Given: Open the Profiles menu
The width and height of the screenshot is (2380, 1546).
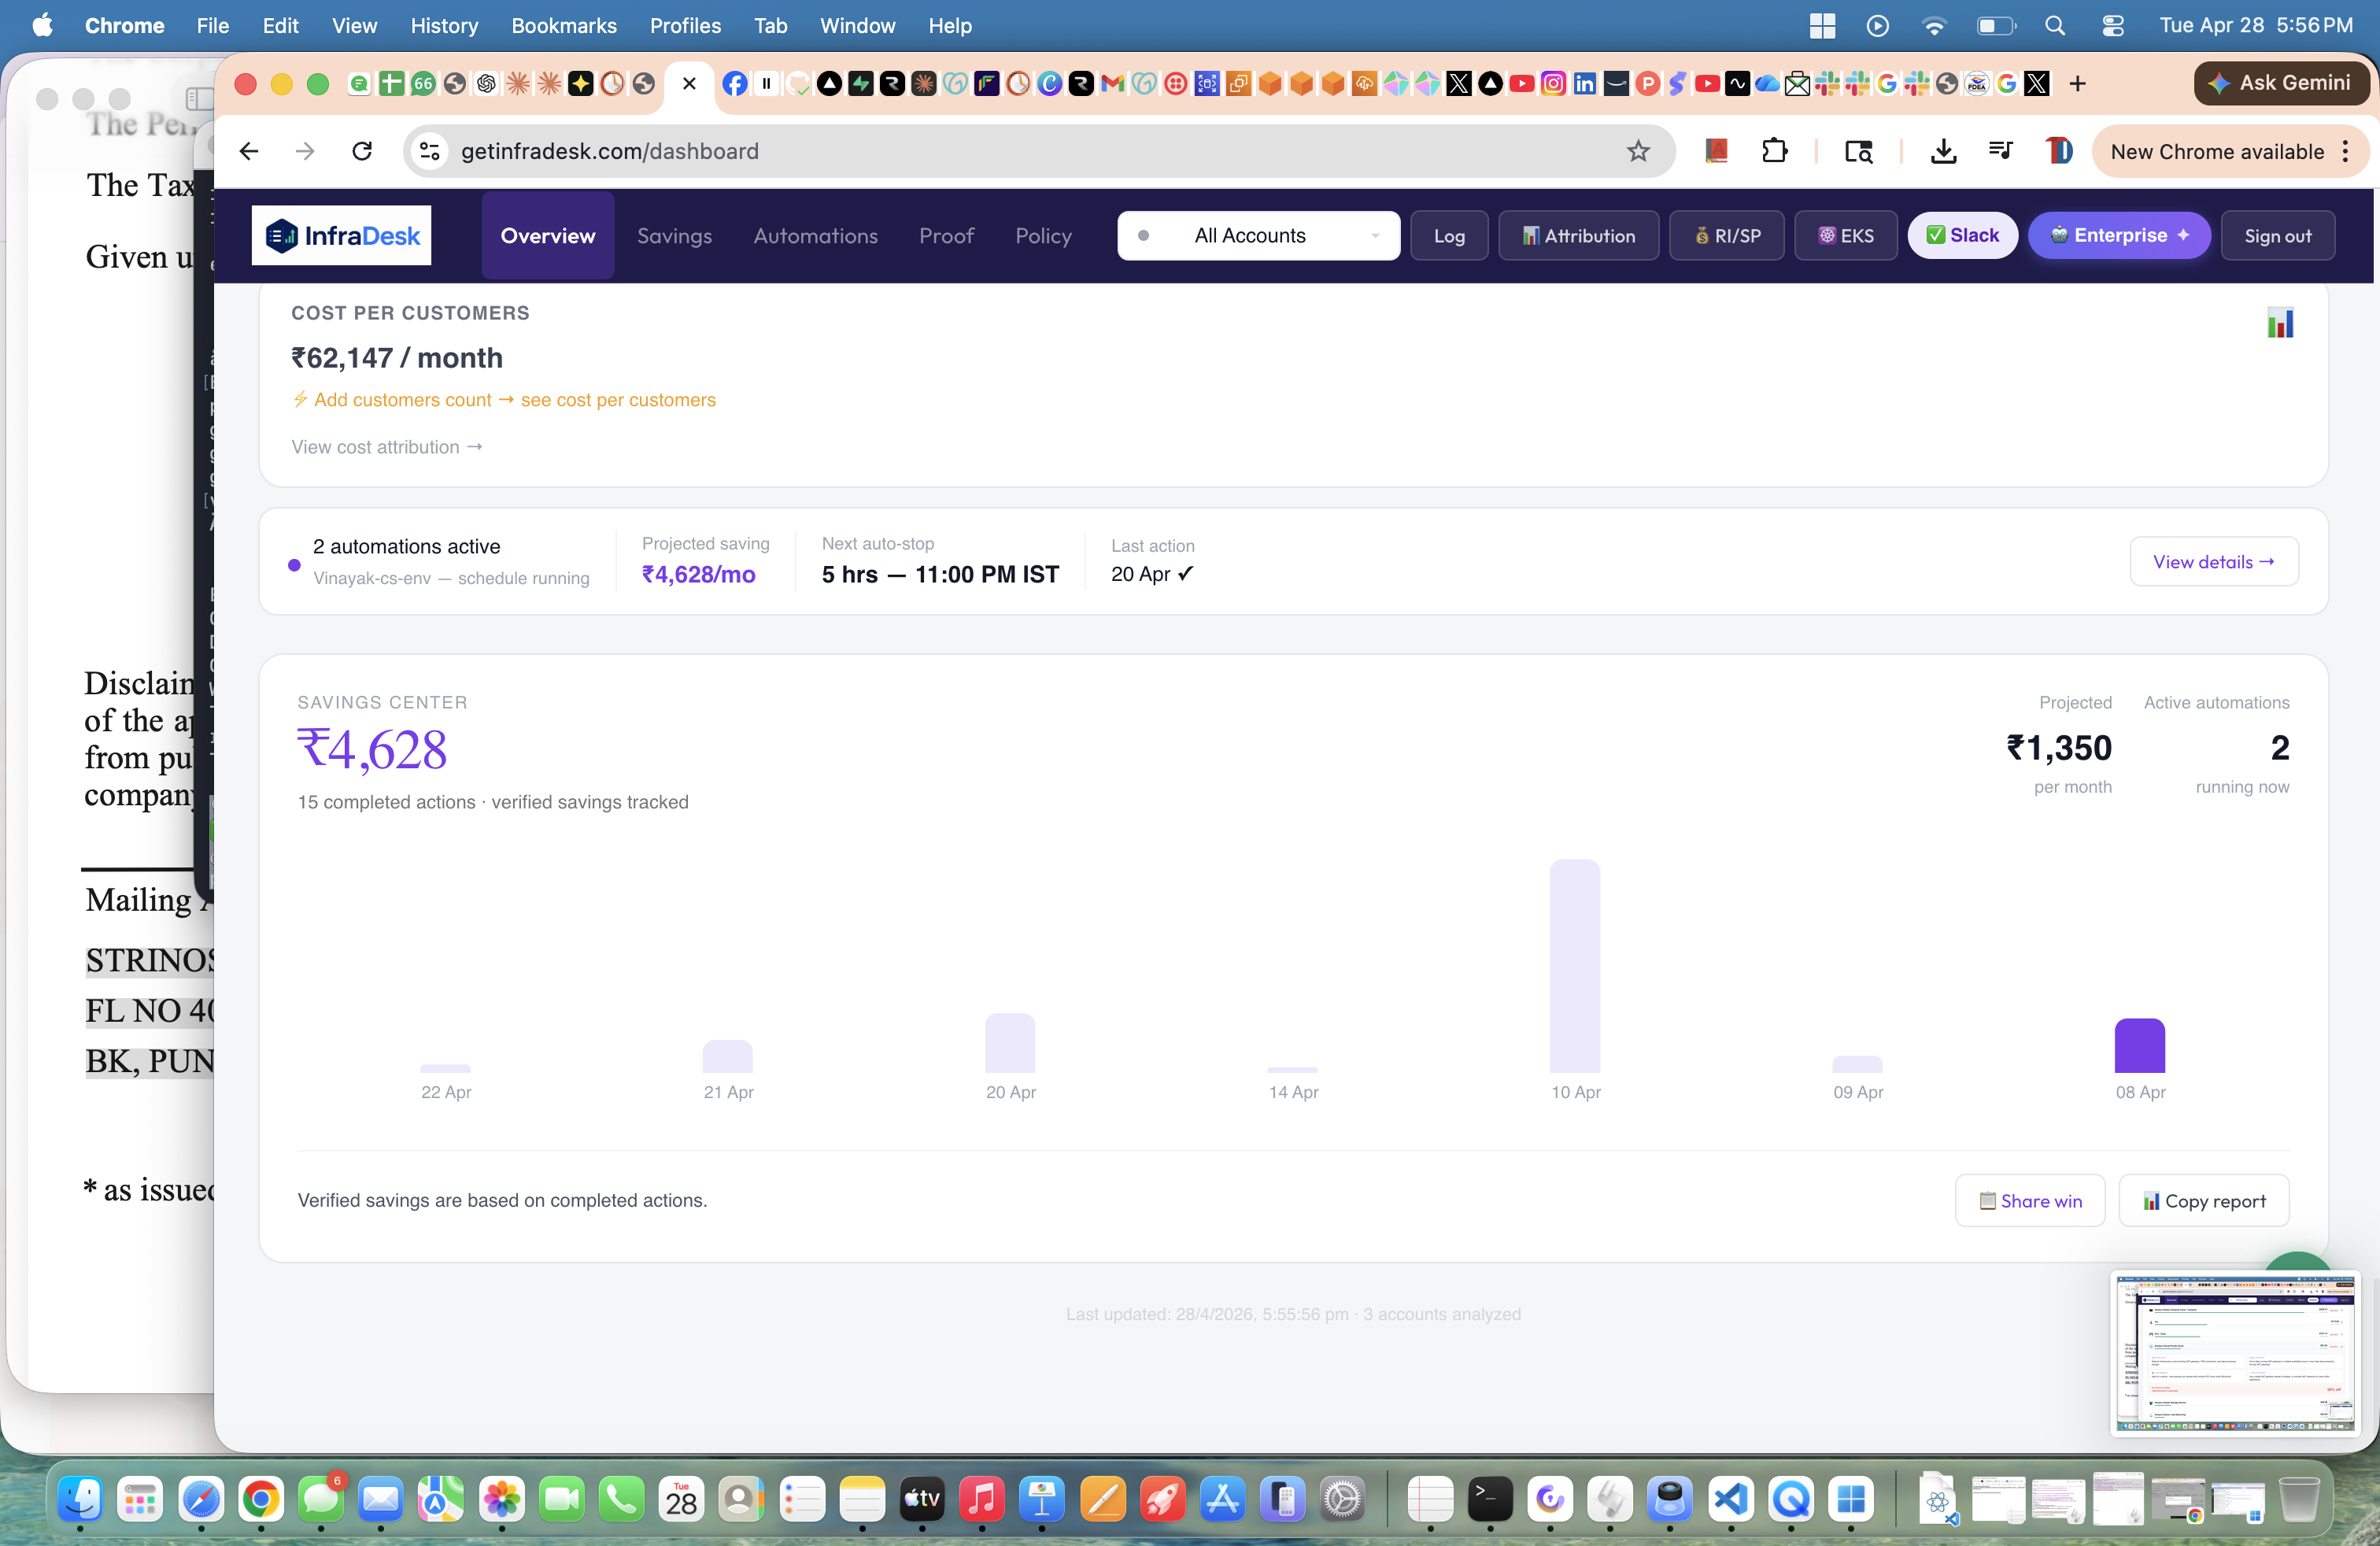Looking at the screenshot, I should tap(685, 25).
